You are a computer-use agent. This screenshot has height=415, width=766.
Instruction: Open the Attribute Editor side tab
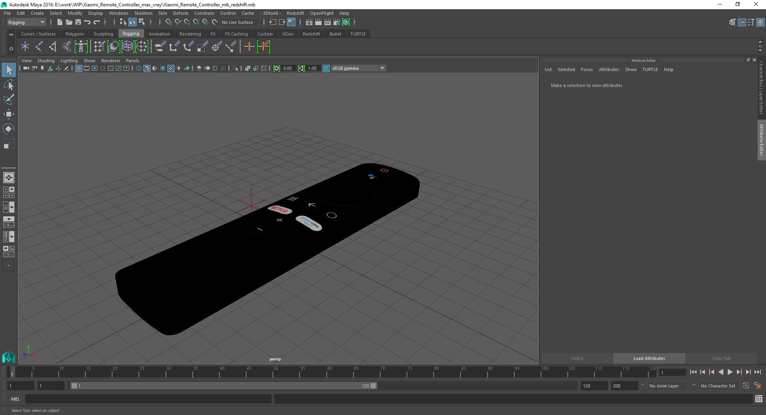point(762,140)
